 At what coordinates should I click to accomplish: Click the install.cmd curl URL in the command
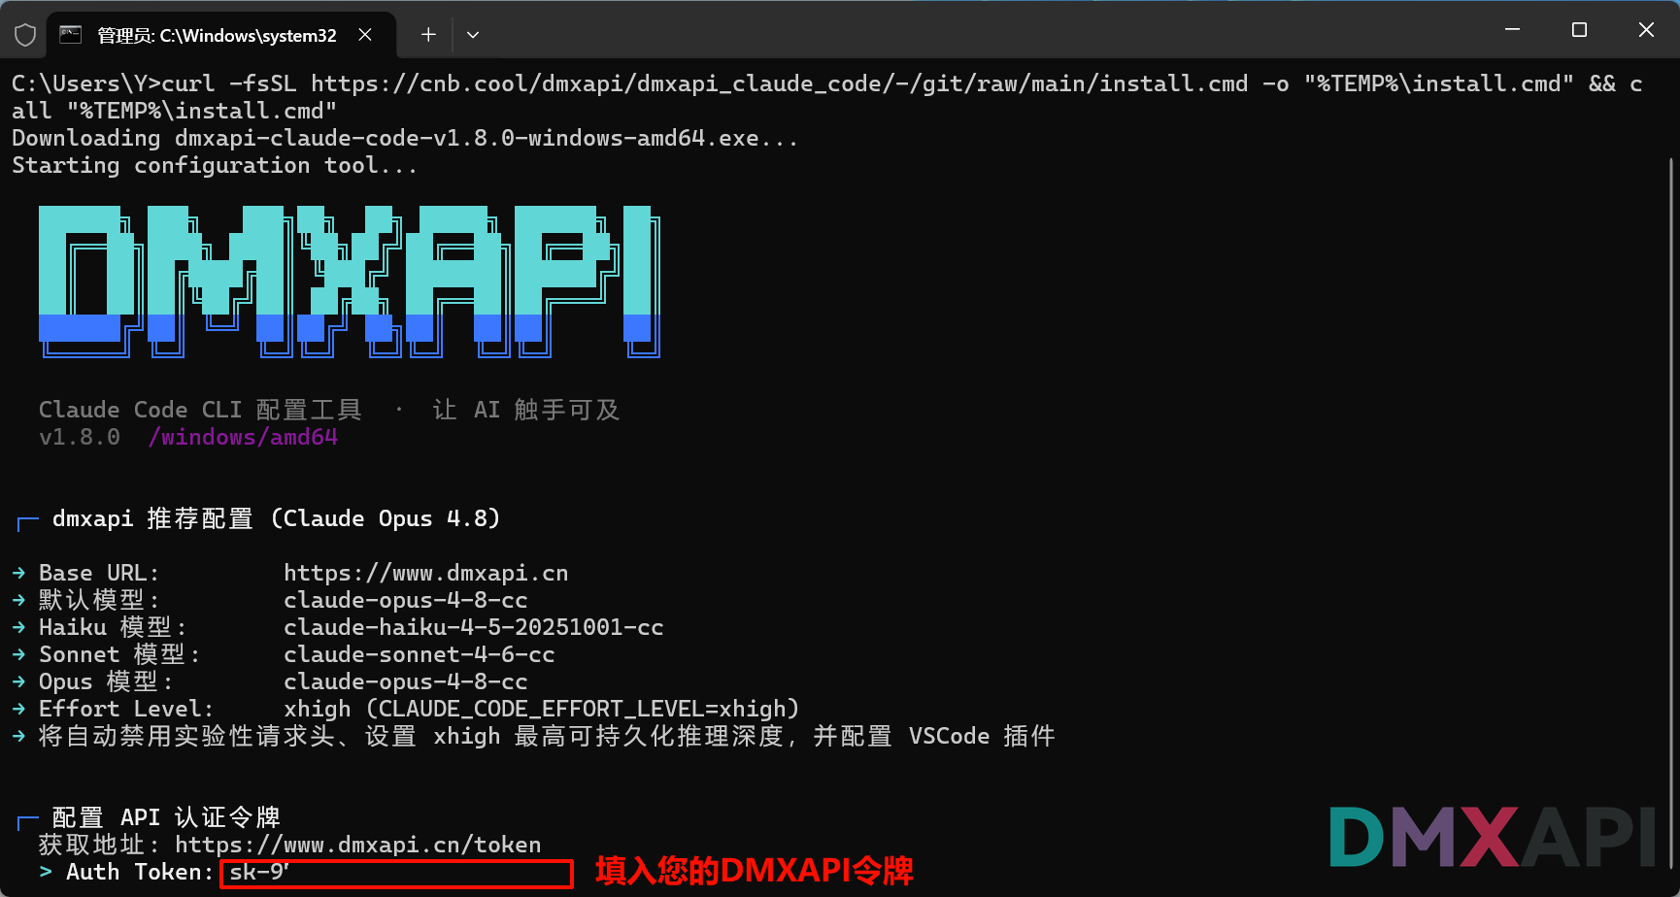779,83
